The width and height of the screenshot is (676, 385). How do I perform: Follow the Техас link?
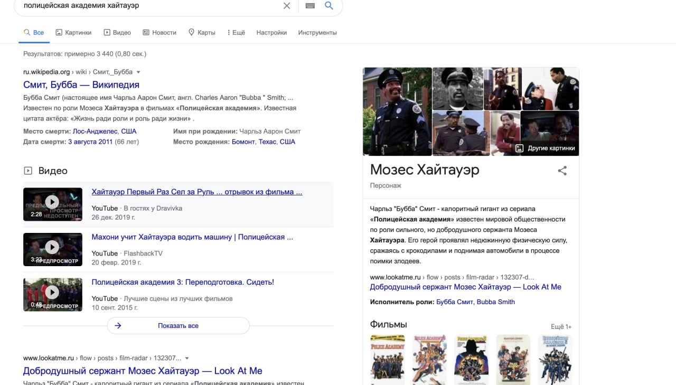267,142
